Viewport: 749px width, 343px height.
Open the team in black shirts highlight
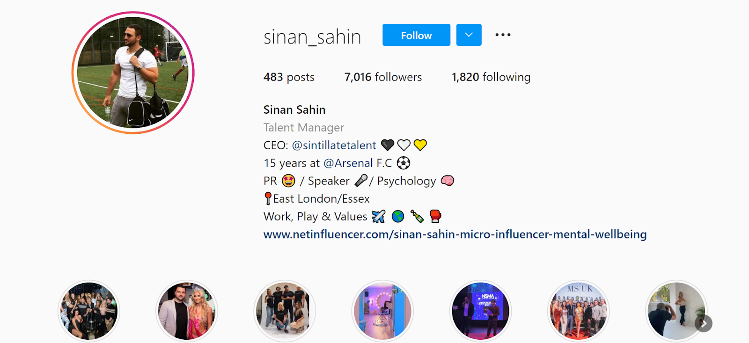(x=285, y=311)
